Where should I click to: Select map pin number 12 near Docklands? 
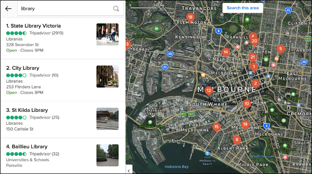(x=209, y=91)
